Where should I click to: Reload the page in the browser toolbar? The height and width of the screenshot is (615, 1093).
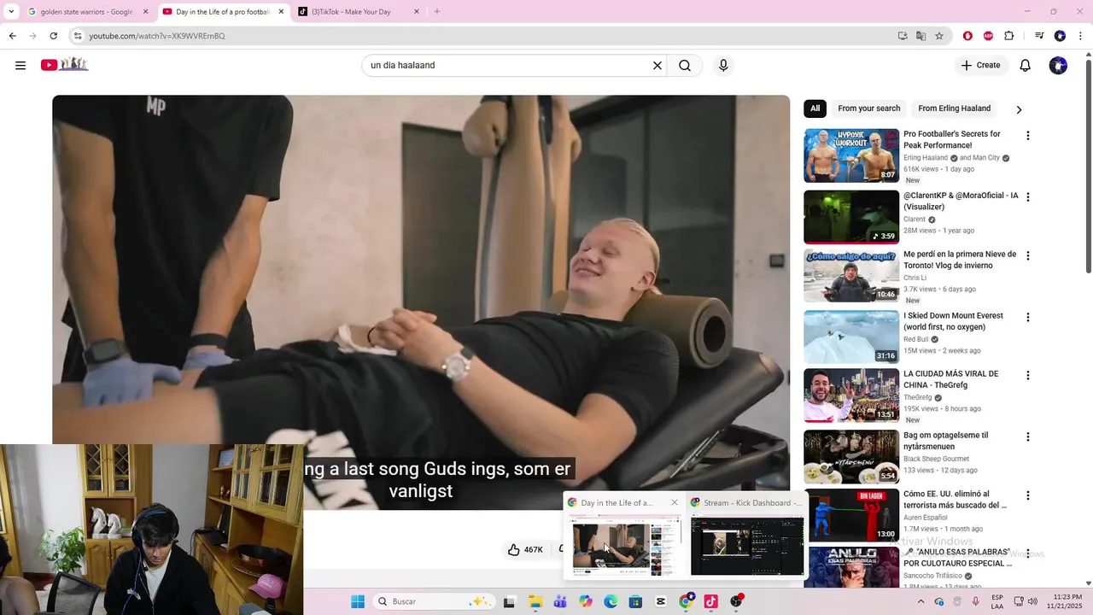click(54, 36)
